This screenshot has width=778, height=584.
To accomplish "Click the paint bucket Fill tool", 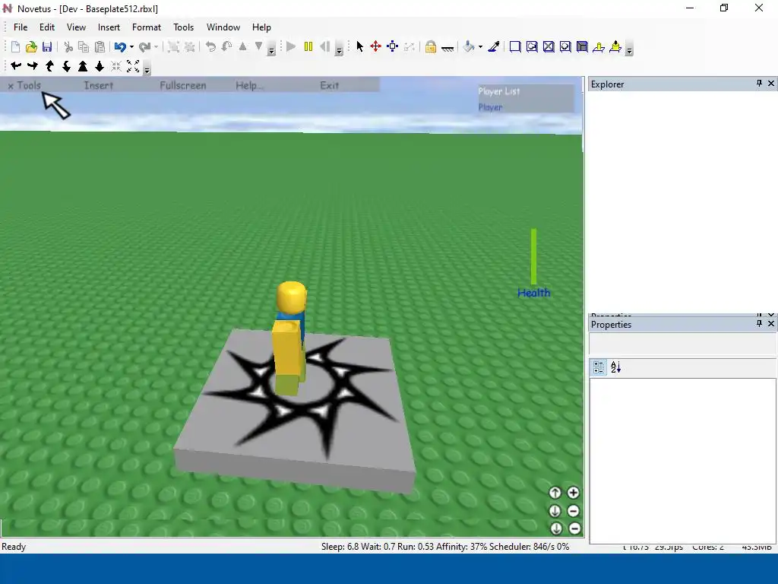I will 468,46.
